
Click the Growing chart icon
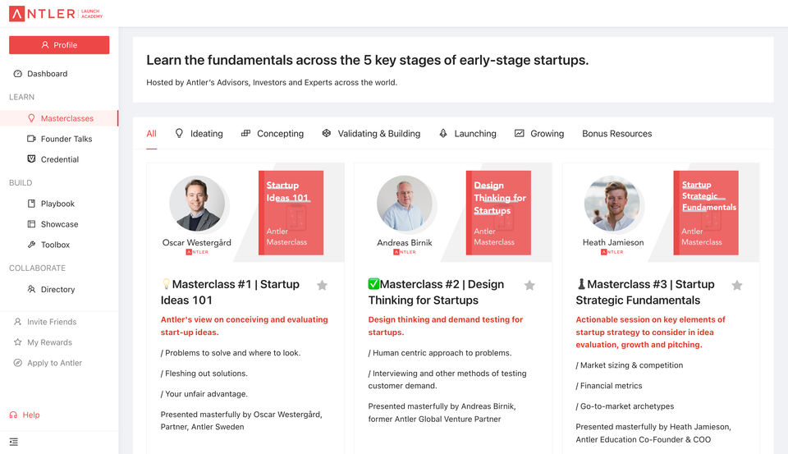[519, 133]
